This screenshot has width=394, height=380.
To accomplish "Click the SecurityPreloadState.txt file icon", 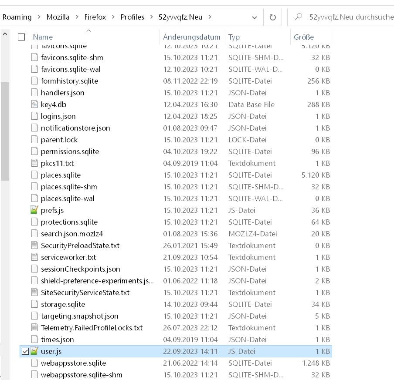I will (x=35, y=245).
